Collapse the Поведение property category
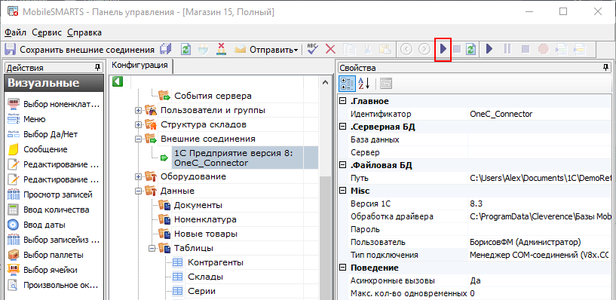The height and width of the screenshot is (300, 616). click(x=342, y=268)
